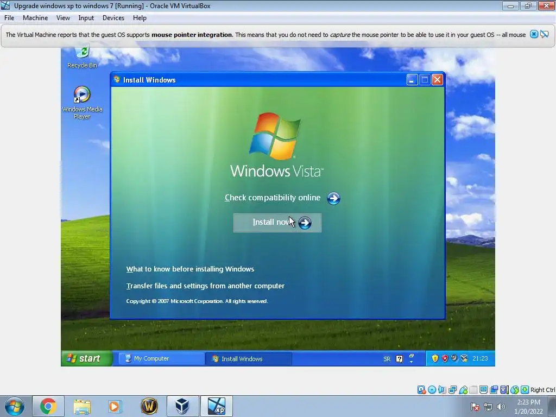Screen dimensions: 556x417
Task: Click the Install now button
Action: [x=277, y=223]
